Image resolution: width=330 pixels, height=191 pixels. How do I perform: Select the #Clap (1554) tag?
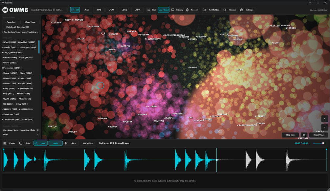22,104
